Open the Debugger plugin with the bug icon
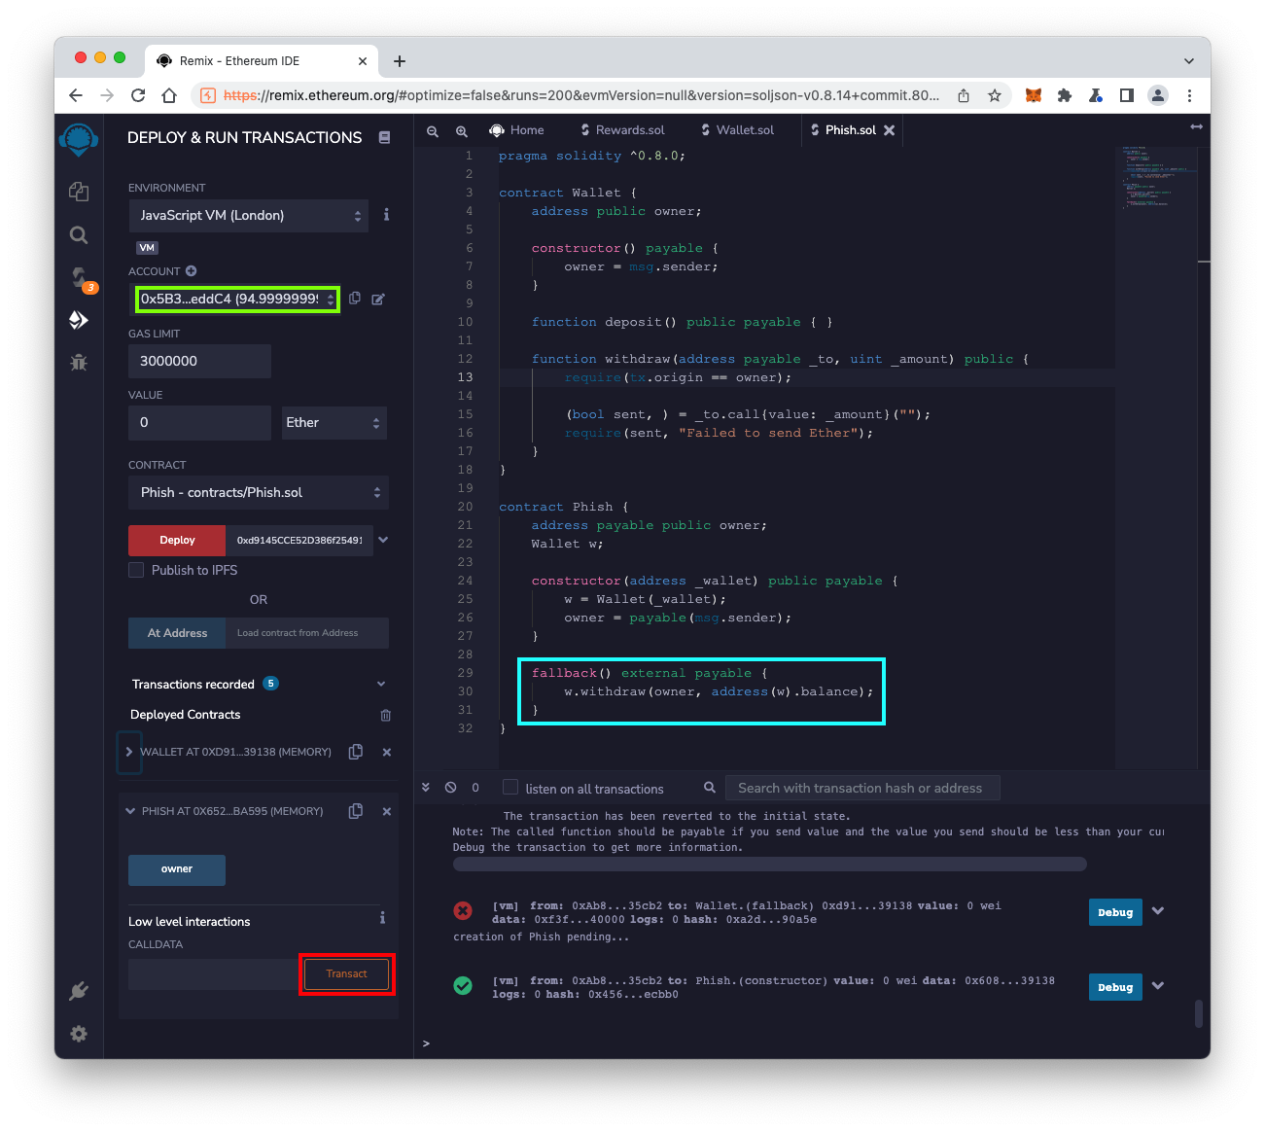This screenshot has width=1265, height=1131. click(79, 363)
